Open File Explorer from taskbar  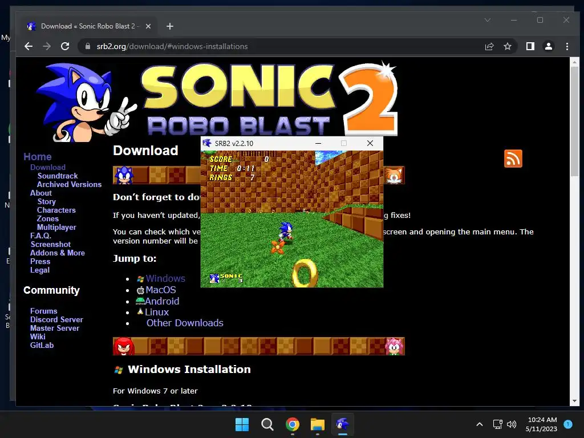pyautogui.click(x=317, y=424)
